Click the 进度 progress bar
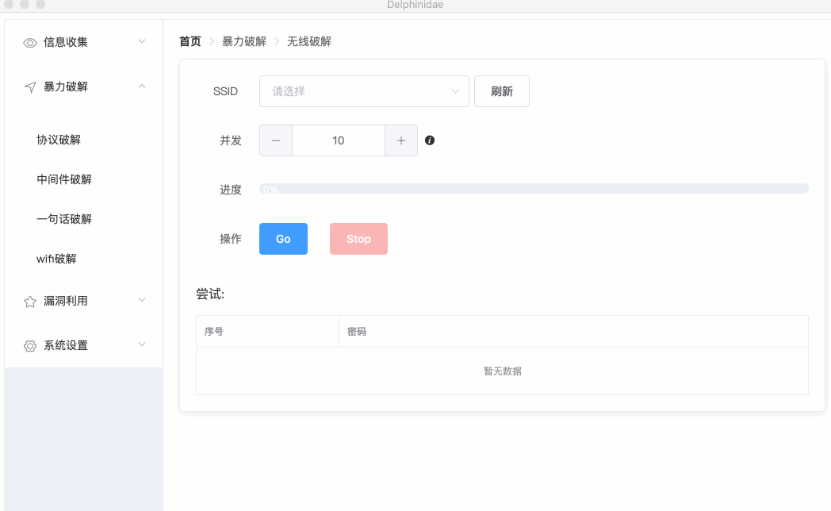 click(x=534, y=189)
